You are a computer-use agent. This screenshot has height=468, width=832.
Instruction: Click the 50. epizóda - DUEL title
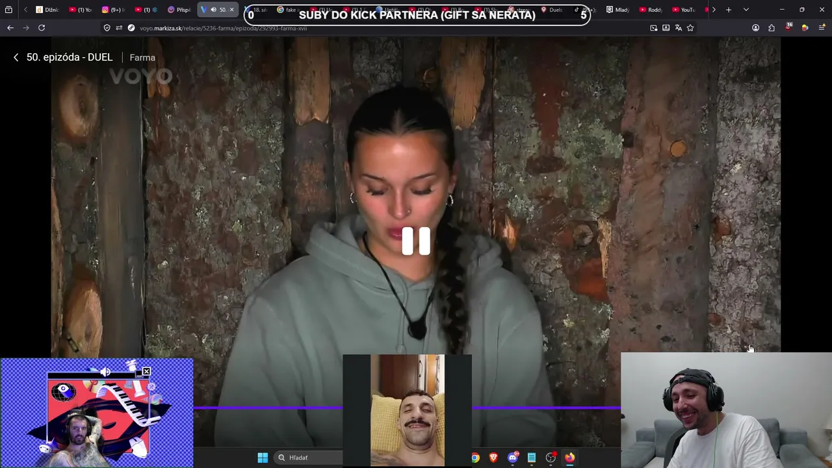coord(70,57)
